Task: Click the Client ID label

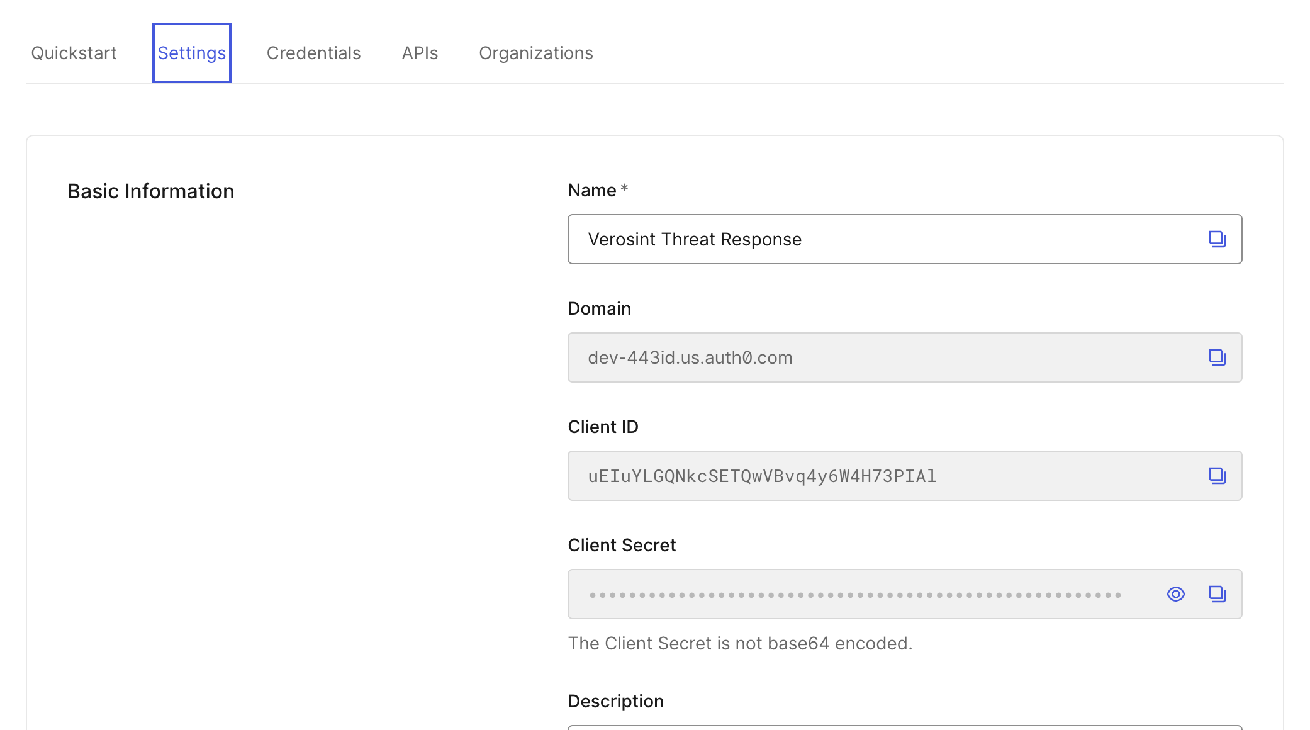Action: coord(603,427)
